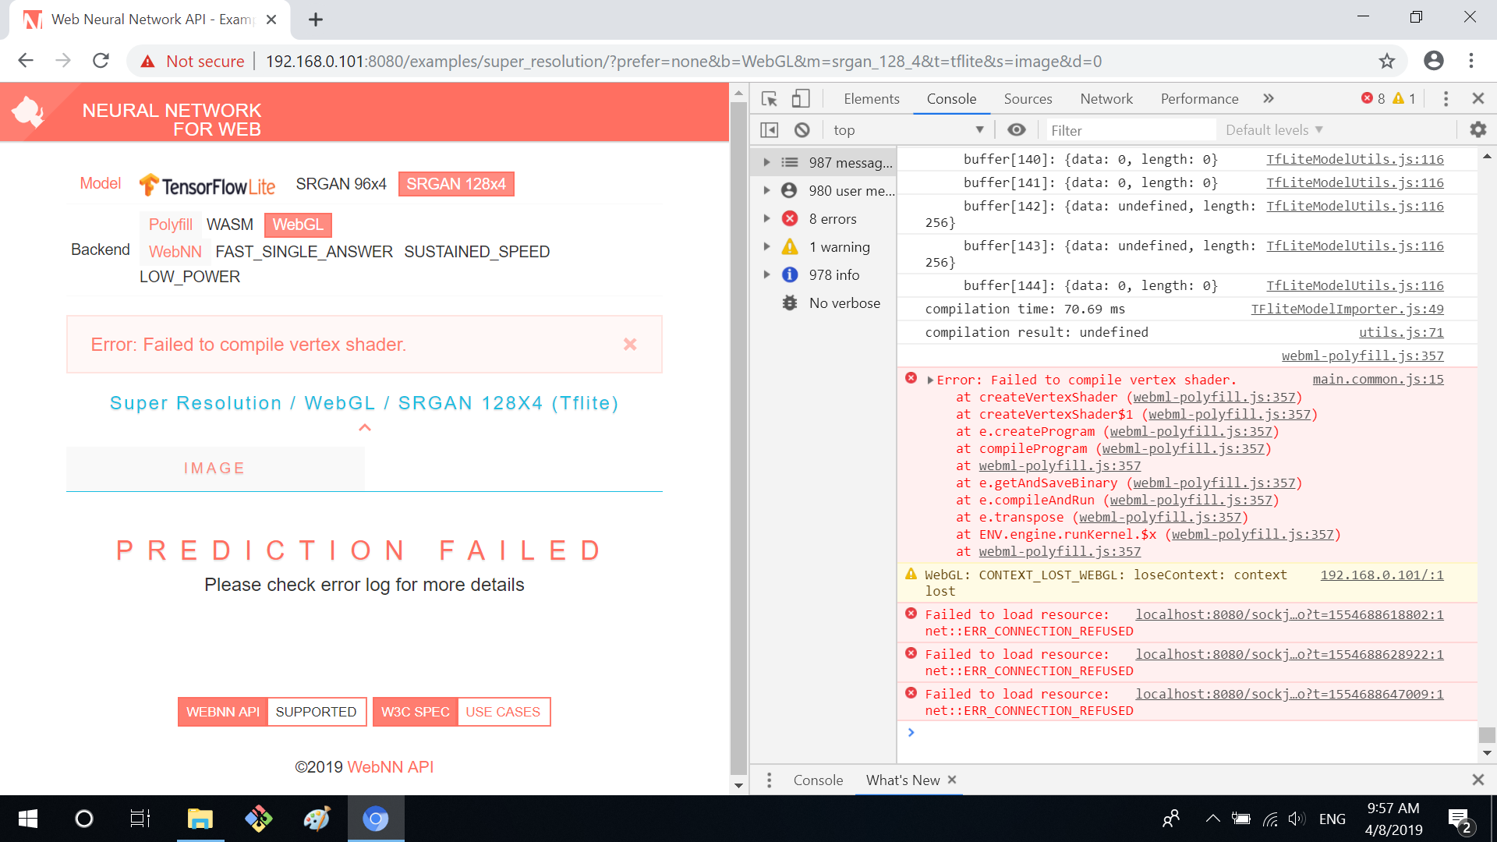Screen dimensions: 1497x842
Task: Switch to the Network tab in DevTools
Action: (1106, 98)
